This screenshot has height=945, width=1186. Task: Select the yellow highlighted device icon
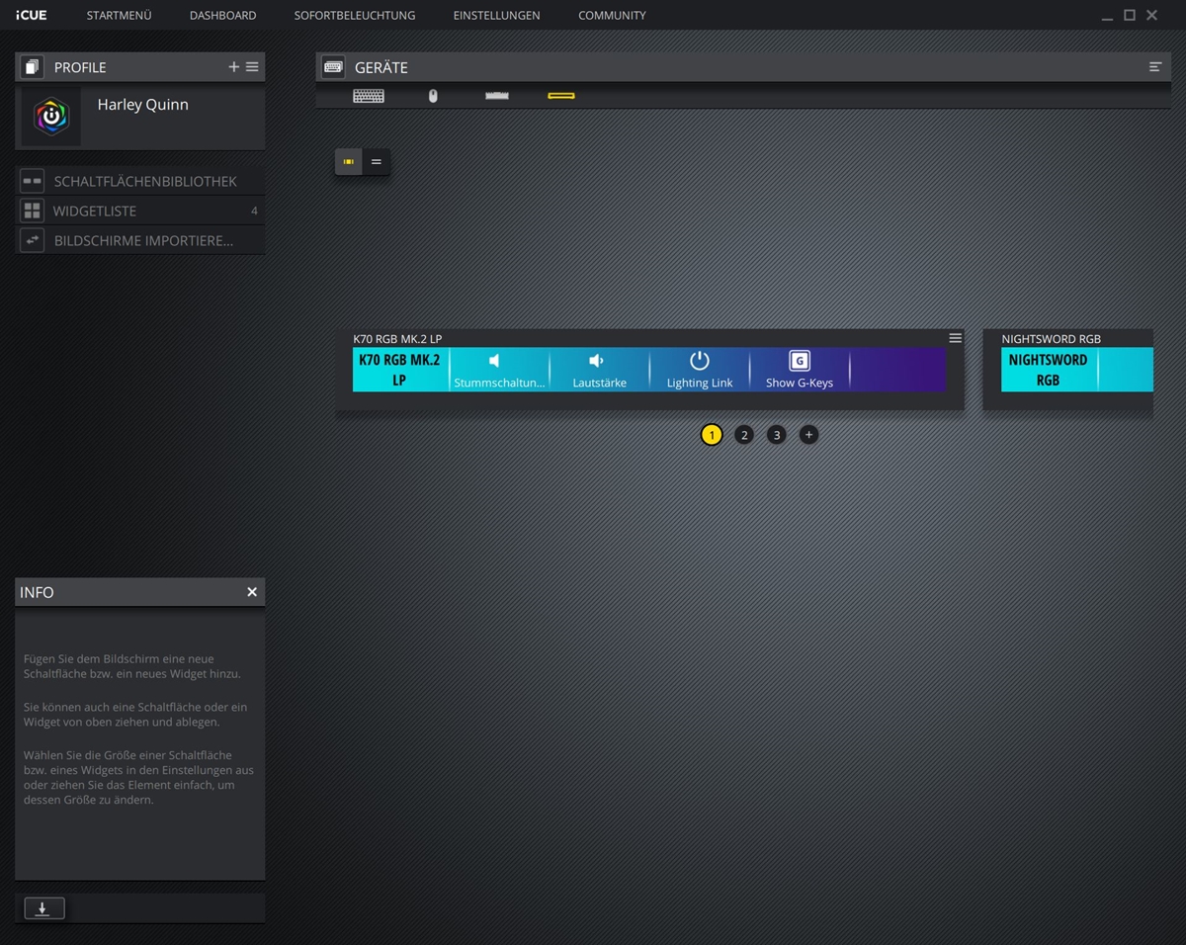point(561,96)
